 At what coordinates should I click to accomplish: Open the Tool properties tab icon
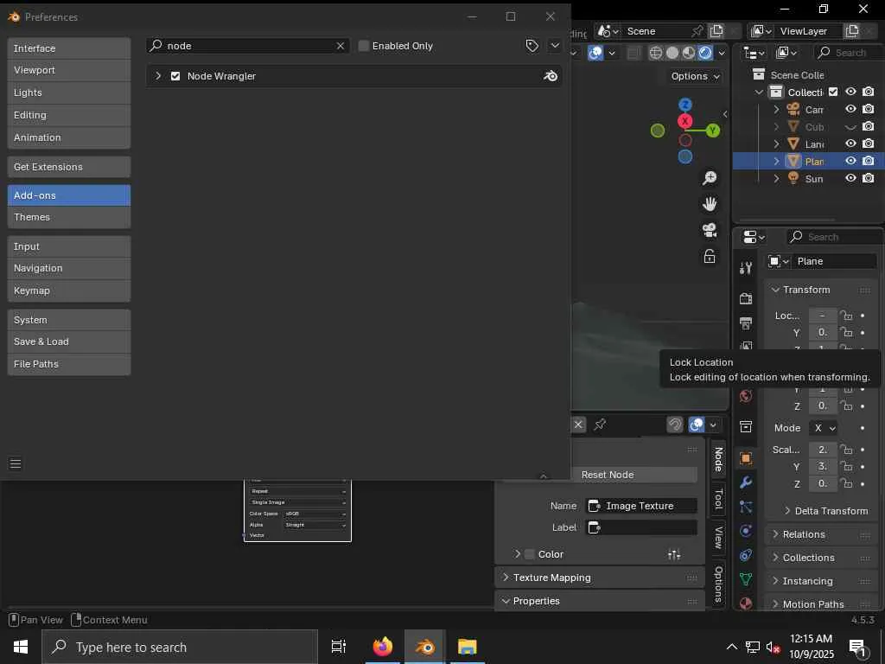[x=746, y=268]
